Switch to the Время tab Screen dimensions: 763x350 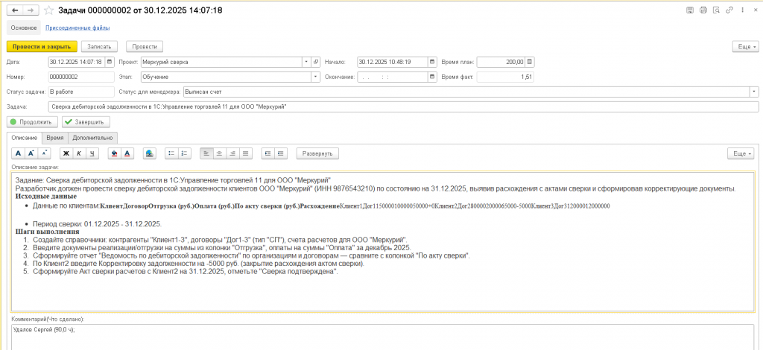pos(55,138)
